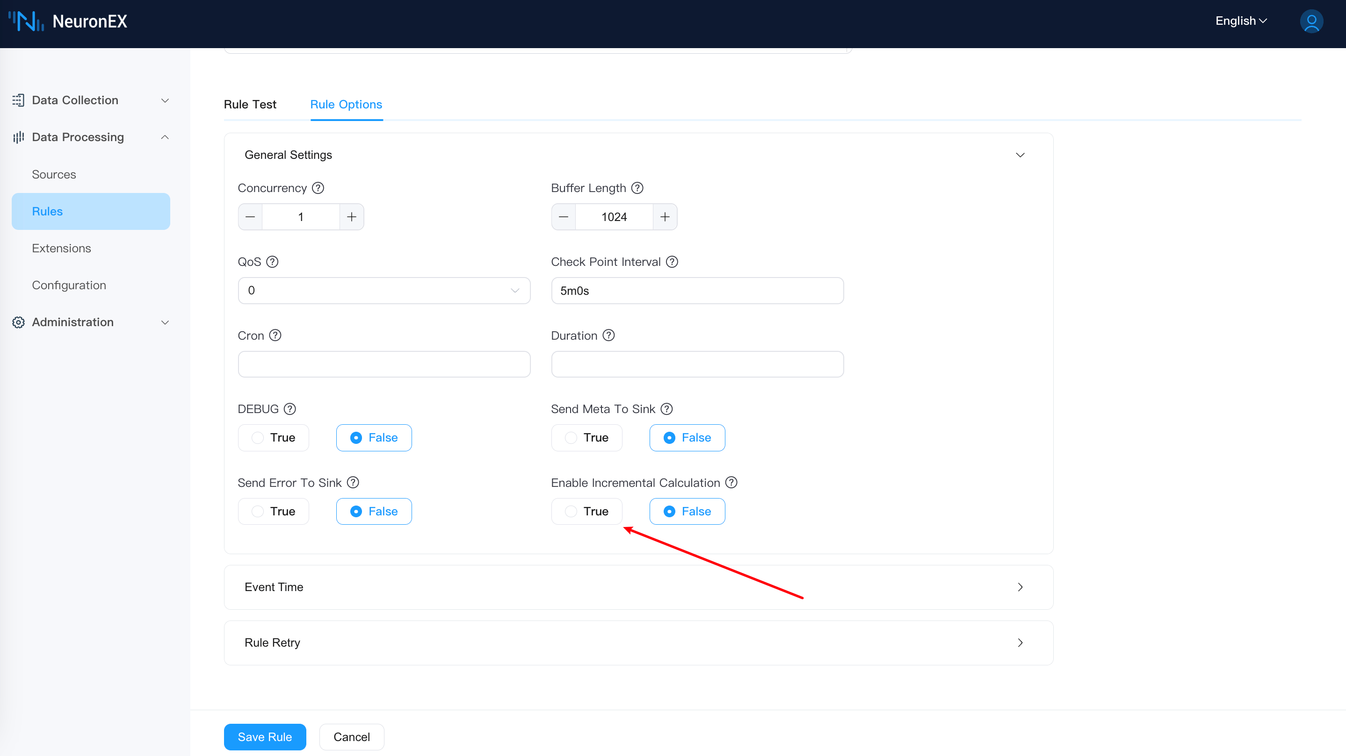Click the Concurrency help question icon
Screen dimensions: 1346x756
(x=318, y=188)
